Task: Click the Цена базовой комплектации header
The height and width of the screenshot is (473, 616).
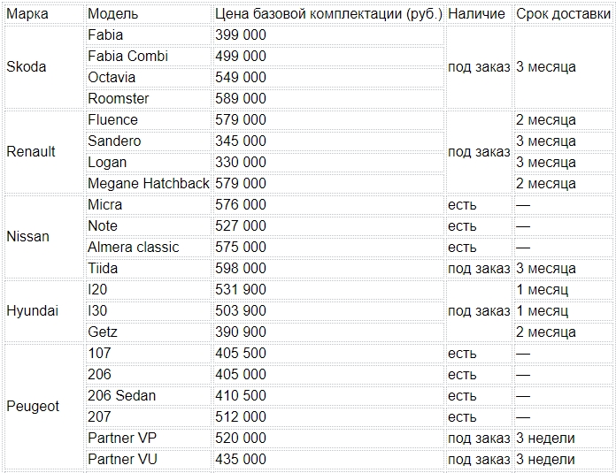Action: 328,14
